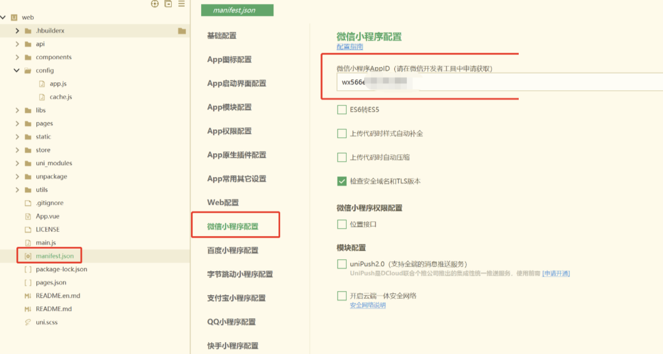Click the collapse all icon in project panel
This screenshot has width=663, height=354.
[x=168, y=4]
